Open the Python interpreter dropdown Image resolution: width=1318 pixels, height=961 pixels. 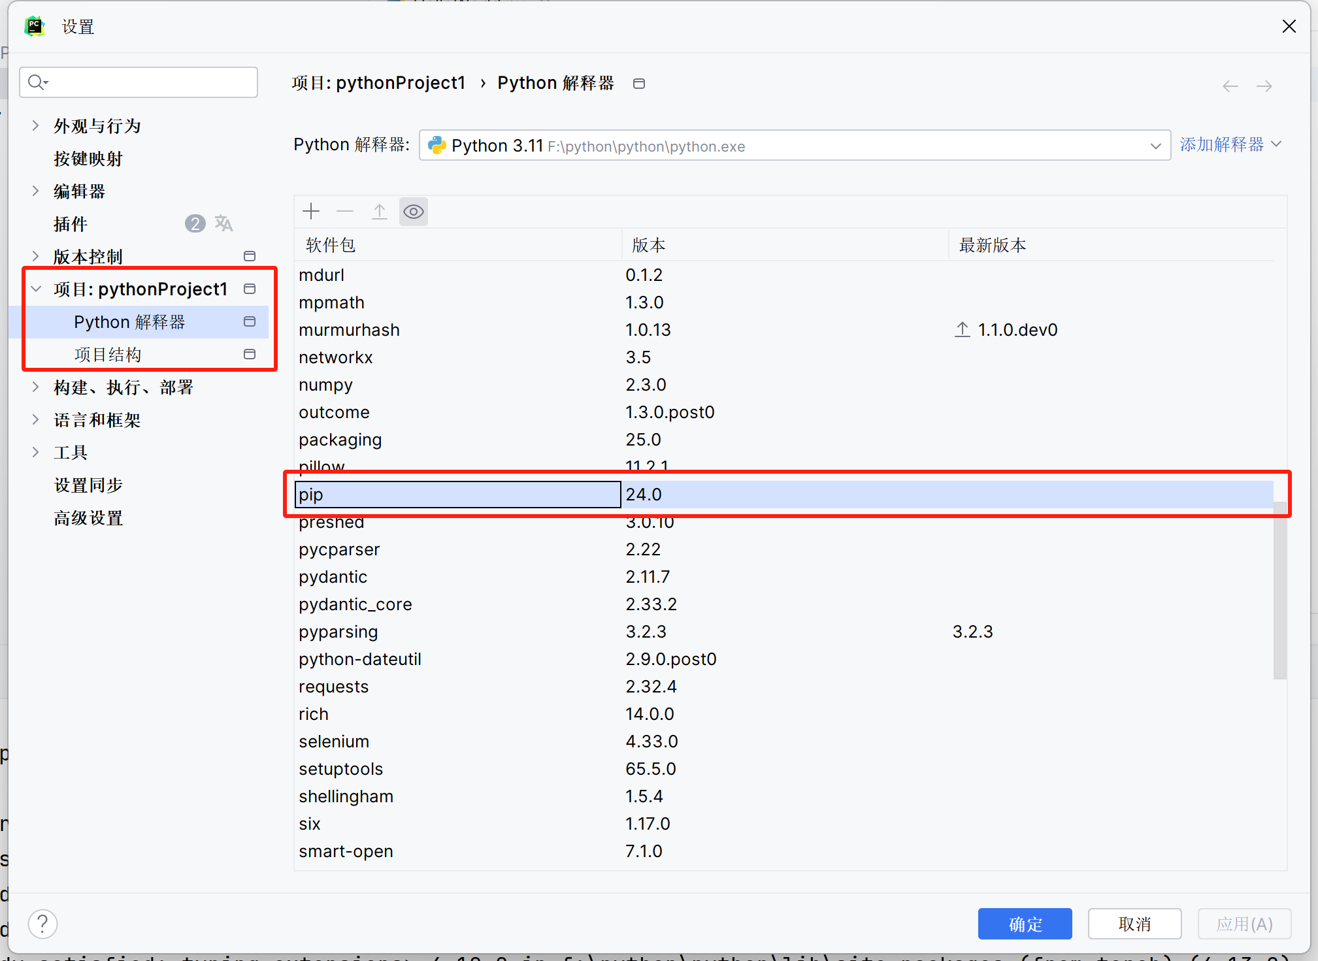click(x=1155, y=146)
